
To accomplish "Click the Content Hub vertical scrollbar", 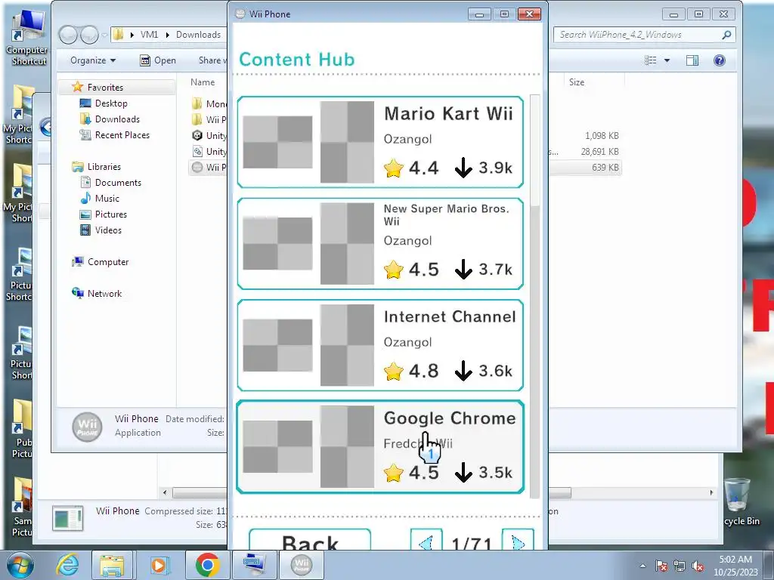I will [x=534, y=296].
